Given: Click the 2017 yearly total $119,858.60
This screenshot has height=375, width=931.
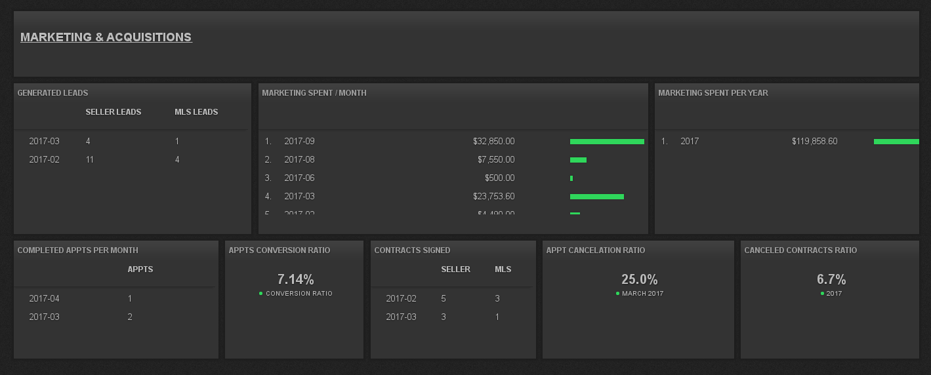Looking at the screenshot, I should (814, 142).
